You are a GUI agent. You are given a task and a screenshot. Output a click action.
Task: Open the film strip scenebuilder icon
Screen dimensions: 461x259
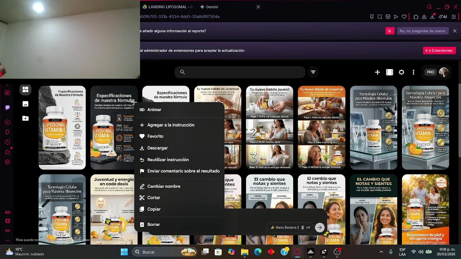(389, 72)
